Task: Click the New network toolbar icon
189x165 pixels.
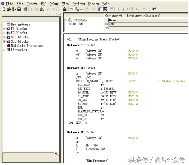Action: tap(111, 9)
